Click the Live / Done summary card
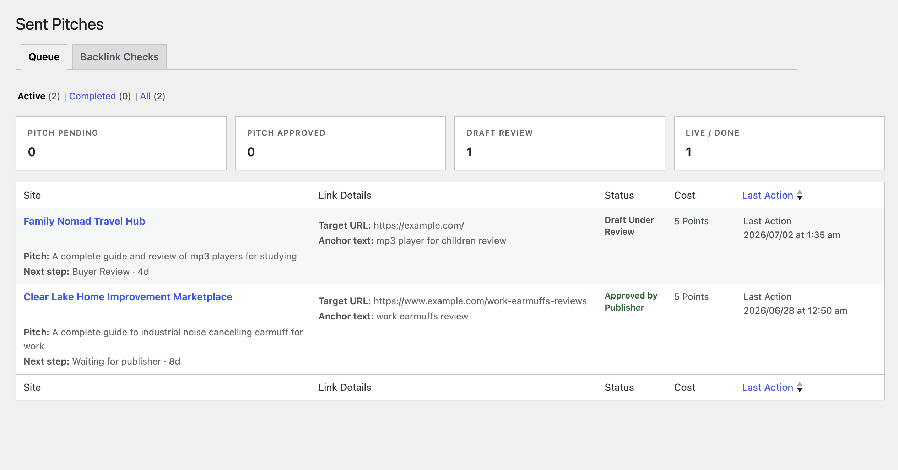This screenshot has width=898, height=470. pyautogui.click(x=779, y=143)
